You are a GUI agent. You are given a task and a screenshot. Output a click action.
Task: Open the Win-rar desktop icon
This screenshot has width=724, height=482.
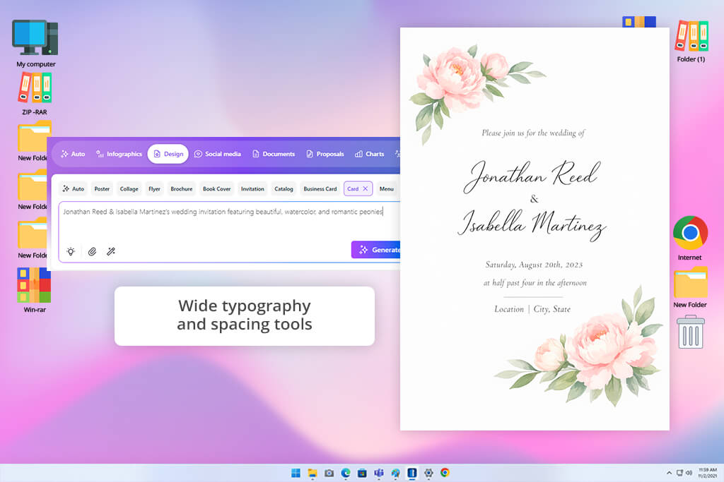click(35, 290)
